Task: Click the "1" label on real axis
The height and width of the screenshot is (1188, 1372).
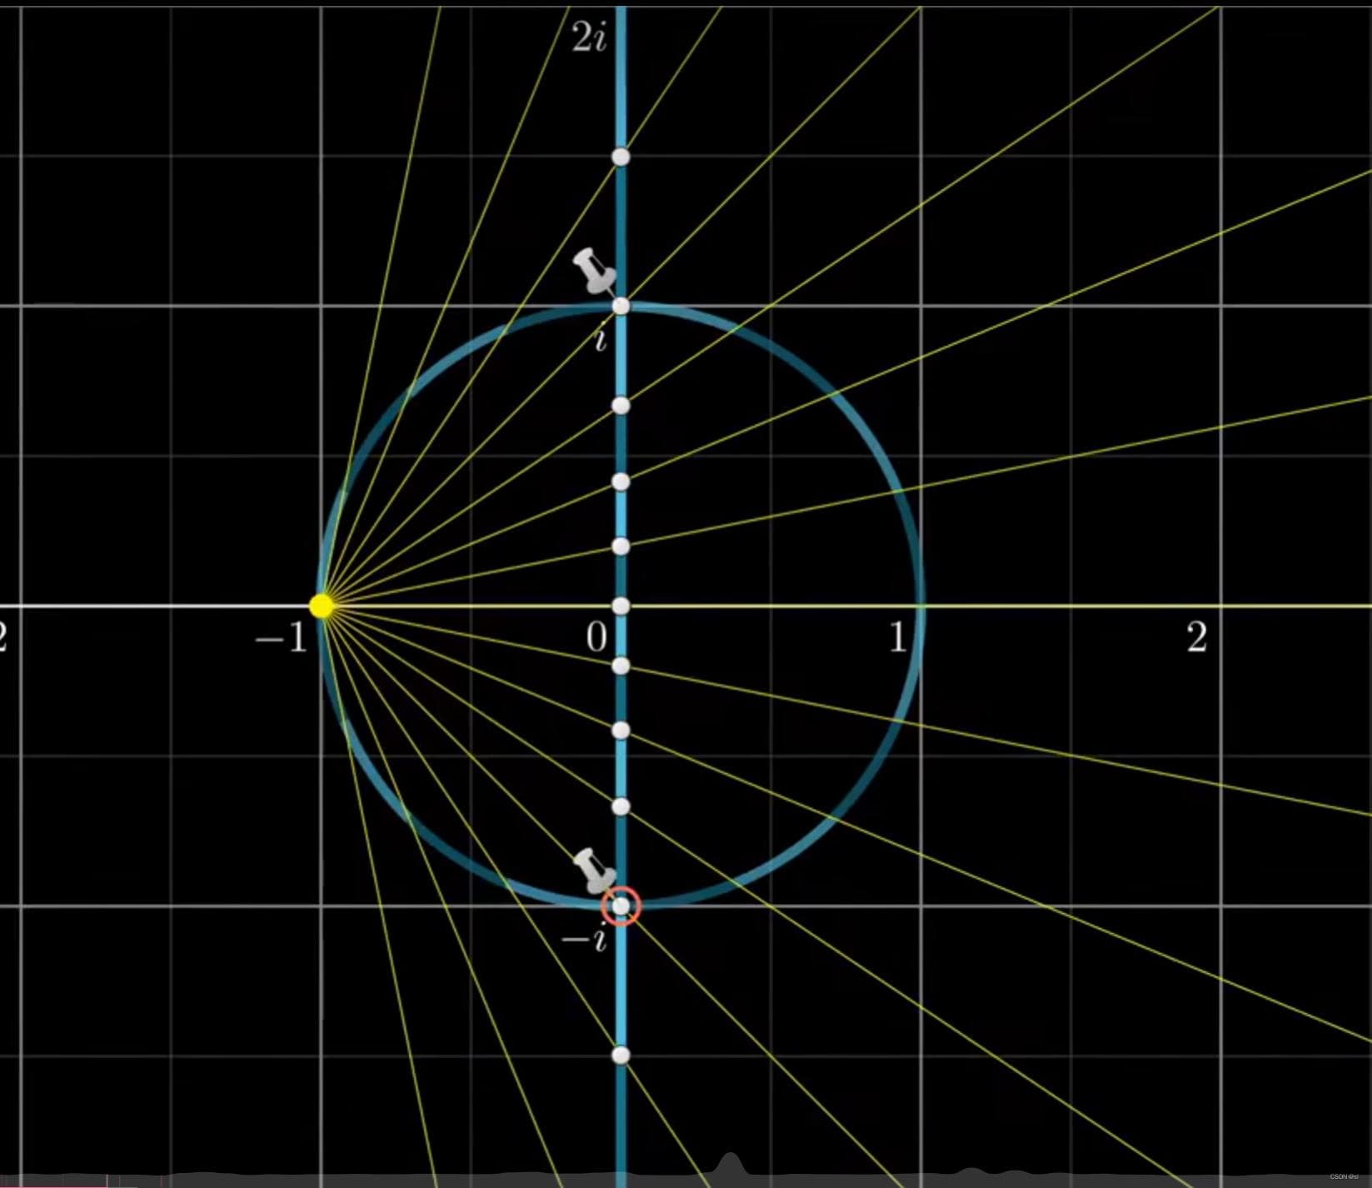Action: [x=897, y=637]
